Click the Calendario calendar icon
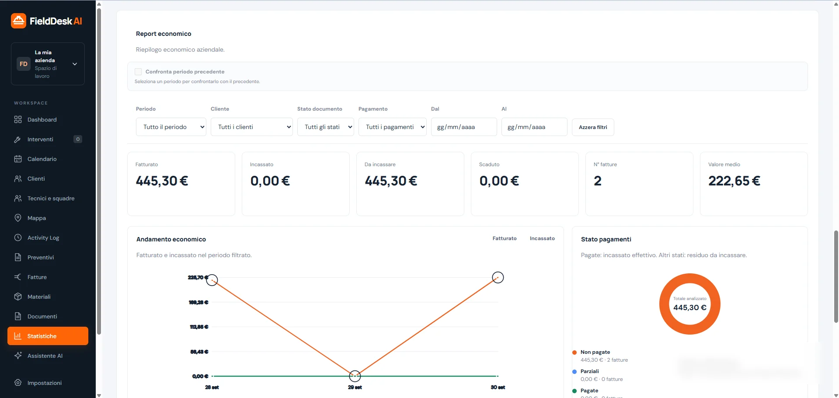 (x=18, y=159)
